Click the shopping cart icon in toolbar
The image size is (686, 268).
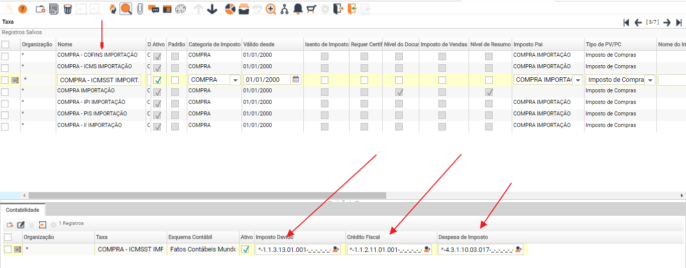pyautogui.click(x=311, y=9)
